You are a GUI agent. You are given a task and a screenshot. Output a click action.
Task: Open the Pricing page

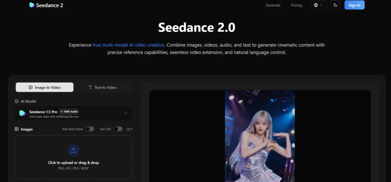(x=296, y=5)
